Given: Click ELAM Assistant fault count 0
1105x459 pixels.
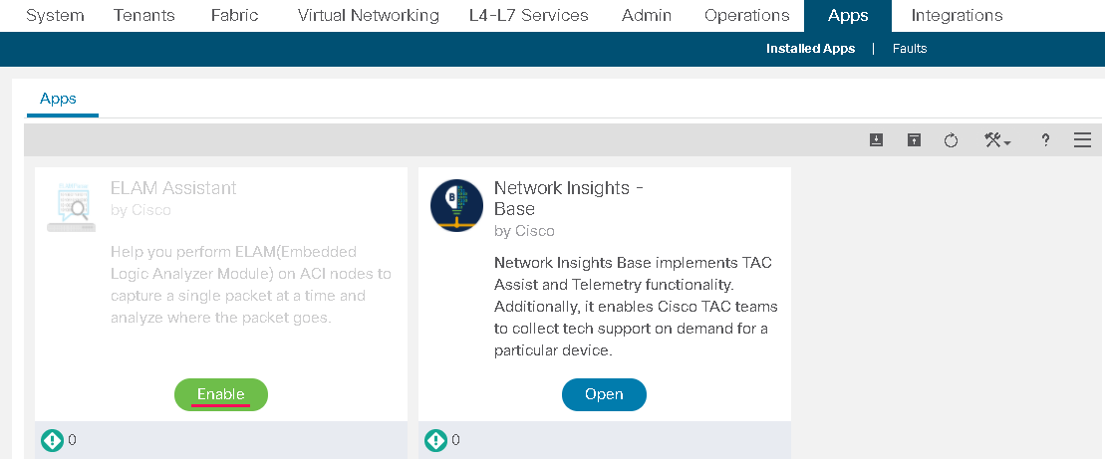Looking at the screenshot, I should pyautogui.click(x=72, y=441).
